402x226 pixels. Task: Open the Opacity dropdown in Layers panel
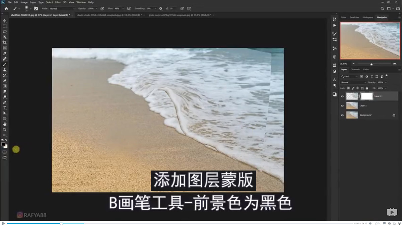click(x=386, y=82)
